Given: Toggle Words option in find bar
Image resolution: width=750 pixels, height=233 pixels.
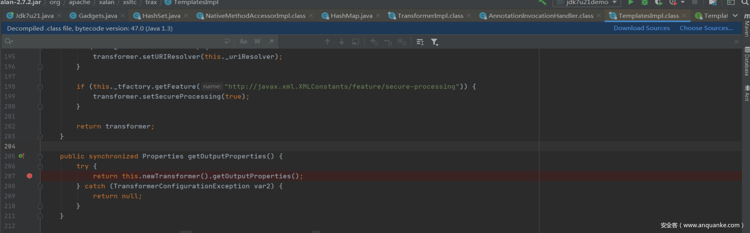Looking at the screenshot, I should [257, 42].
